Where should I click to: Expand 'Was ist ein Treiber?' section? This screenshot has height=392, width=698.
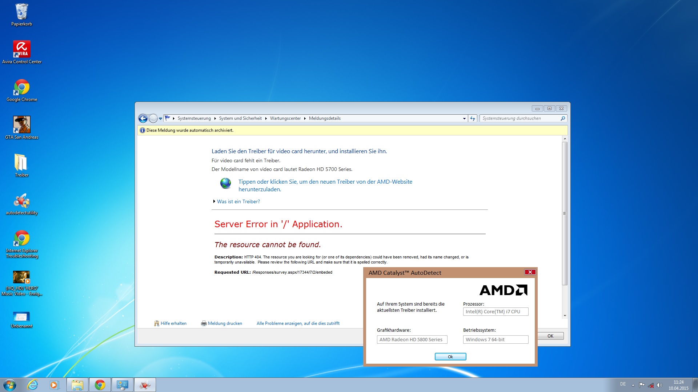click(238, 201)
